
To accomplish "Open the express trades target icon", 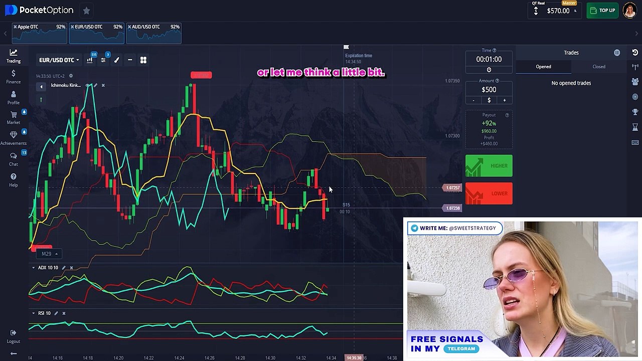I will tap(635, 96).
